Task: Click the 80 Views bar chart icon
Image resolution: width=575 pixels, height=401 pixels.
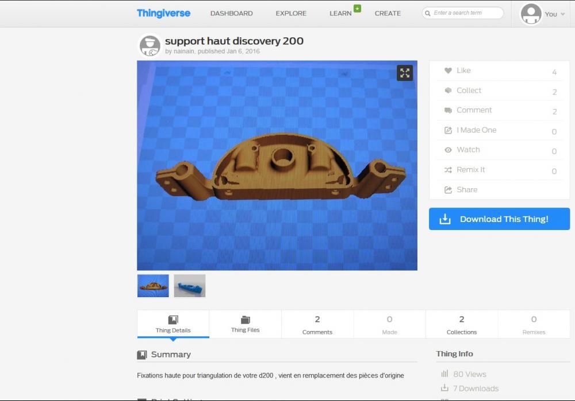Action: point(444,373)
